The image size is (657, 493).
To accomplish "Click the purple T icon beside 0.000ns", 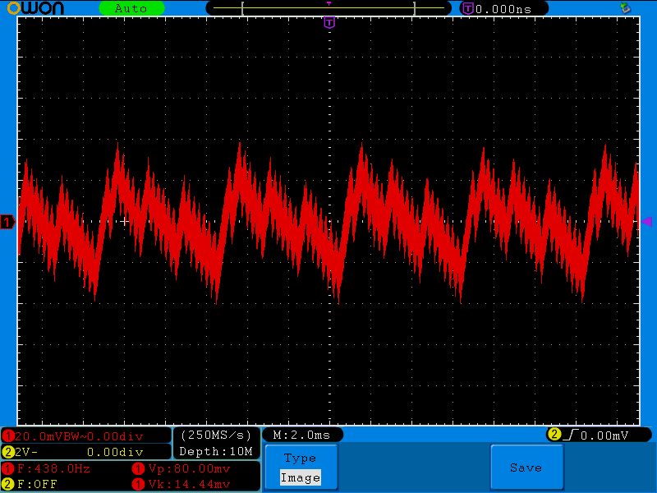I will [467, 8].
